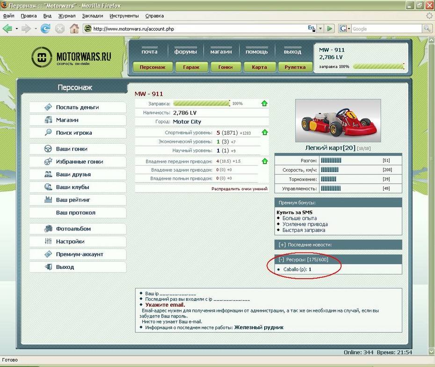Viewport: 435px width, 367px height.
Task: Click Распределить очки умений link
Action: point(239,189)
